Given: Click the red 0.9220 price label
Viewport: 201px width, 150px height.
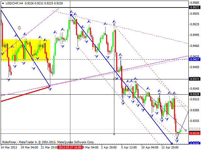Looking at the screenshot, I should click(x=195, y=133).
